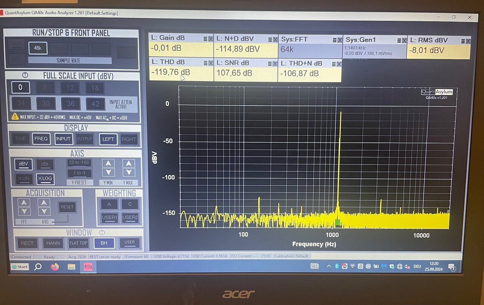
Task: Enable C weighting
Action: 130,204
